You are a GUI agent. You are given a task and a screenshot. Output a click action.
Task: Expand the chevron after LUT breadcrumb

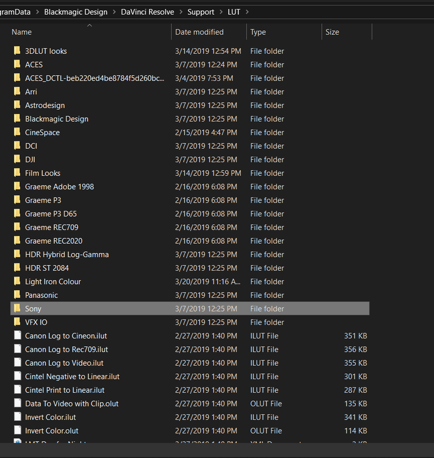[247, 12]
